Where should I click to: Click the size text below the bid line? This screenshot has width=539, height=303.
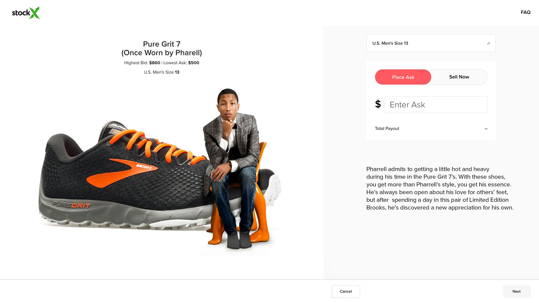(x=161, y=72)
